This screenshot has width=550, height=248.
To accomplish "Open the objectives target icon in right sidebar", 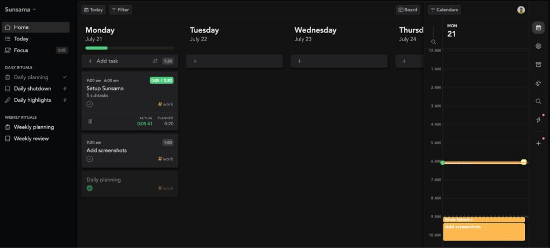I will (539, 46).
